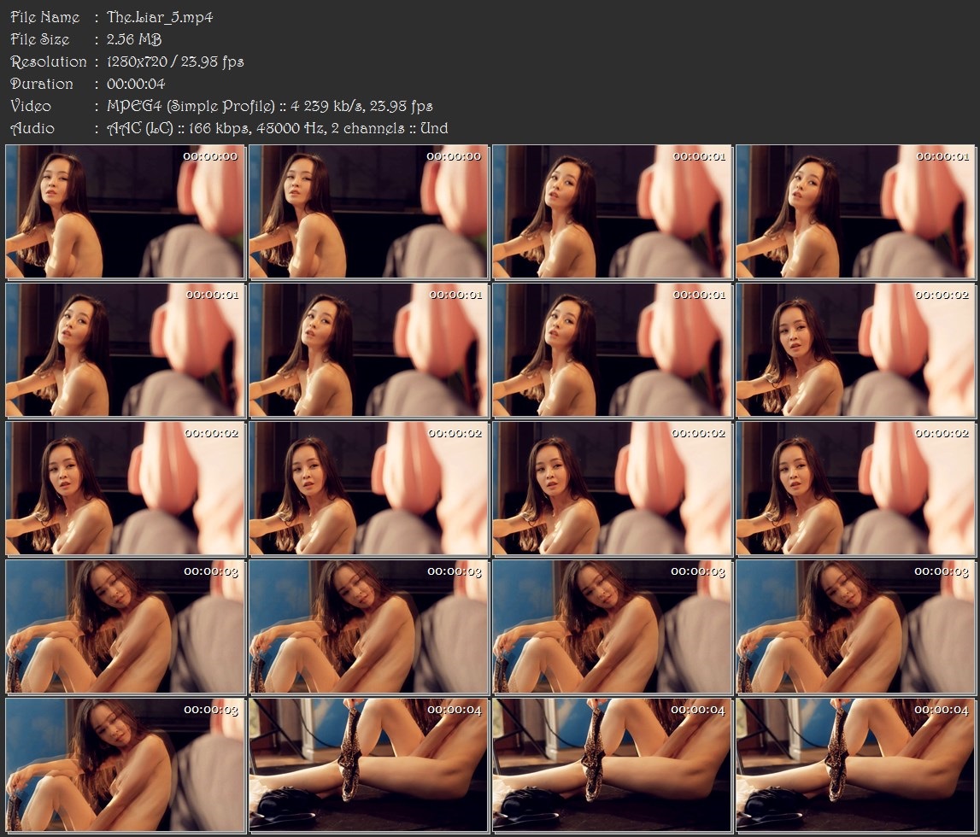Screen dimensions: 980x837
Task: Select the first frame stamped 00:00:03
Action: pos(125,627)
